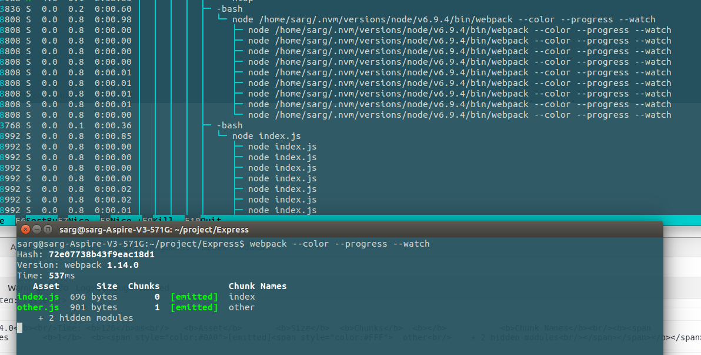The image size is (701, 355).
Task: Click the '901 bytes' size value
Action: pyautogui.click(x=94, y=307)
